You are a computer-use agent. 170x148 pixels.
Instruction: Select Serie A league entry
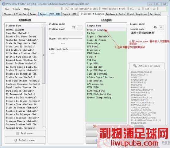106,57
